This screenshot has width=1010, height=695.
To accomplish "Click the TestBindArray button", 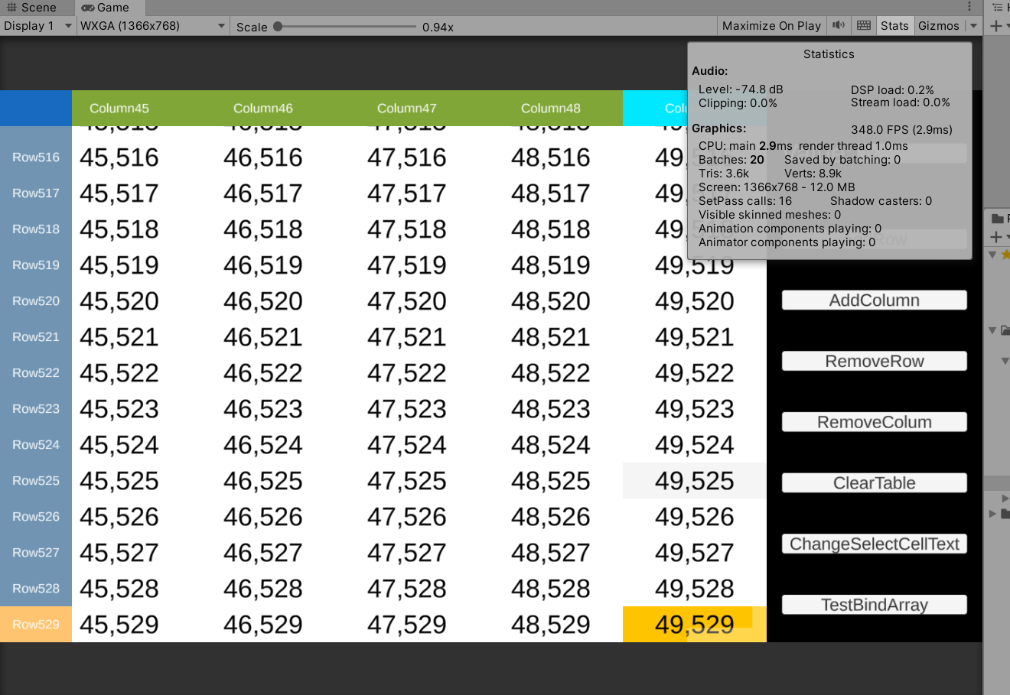I will 875,605.
